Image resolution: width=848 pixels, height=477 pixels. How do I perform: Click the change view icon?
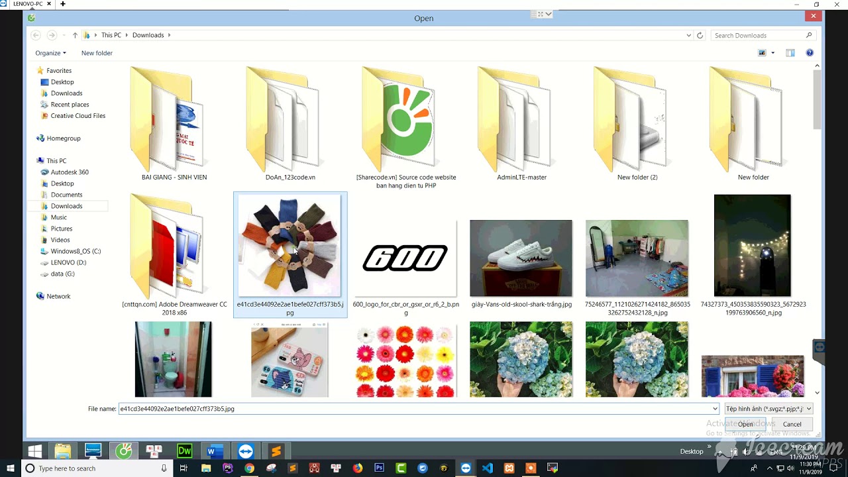[762, 53]
